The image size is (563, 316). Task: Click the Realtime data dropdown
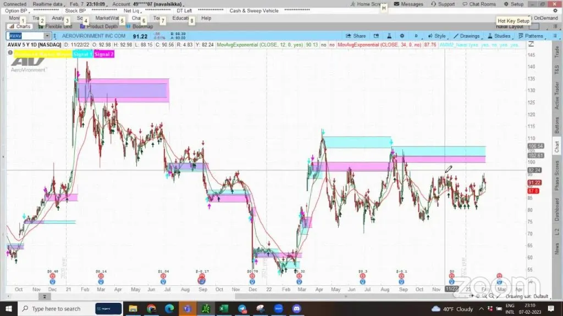point(48,4)
